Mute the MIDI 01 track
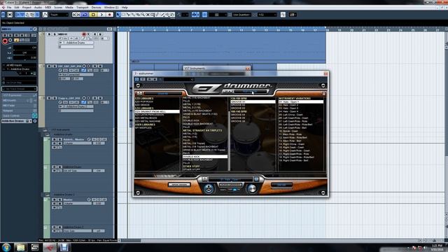The image size is (448, 252). click(x=49, y=34)
